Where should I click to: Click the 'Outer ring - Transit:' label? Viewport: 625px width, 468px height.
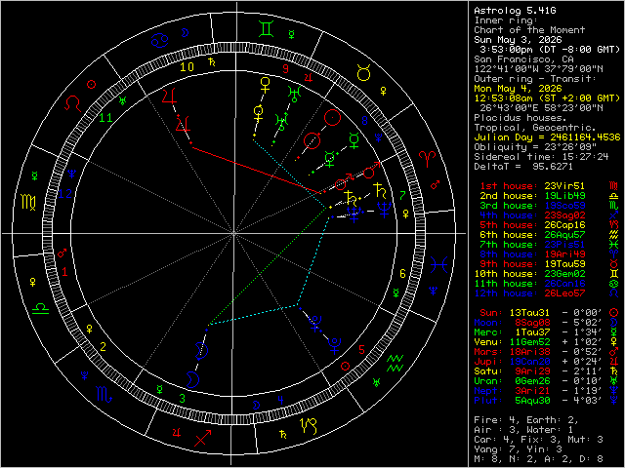[535, 79]
